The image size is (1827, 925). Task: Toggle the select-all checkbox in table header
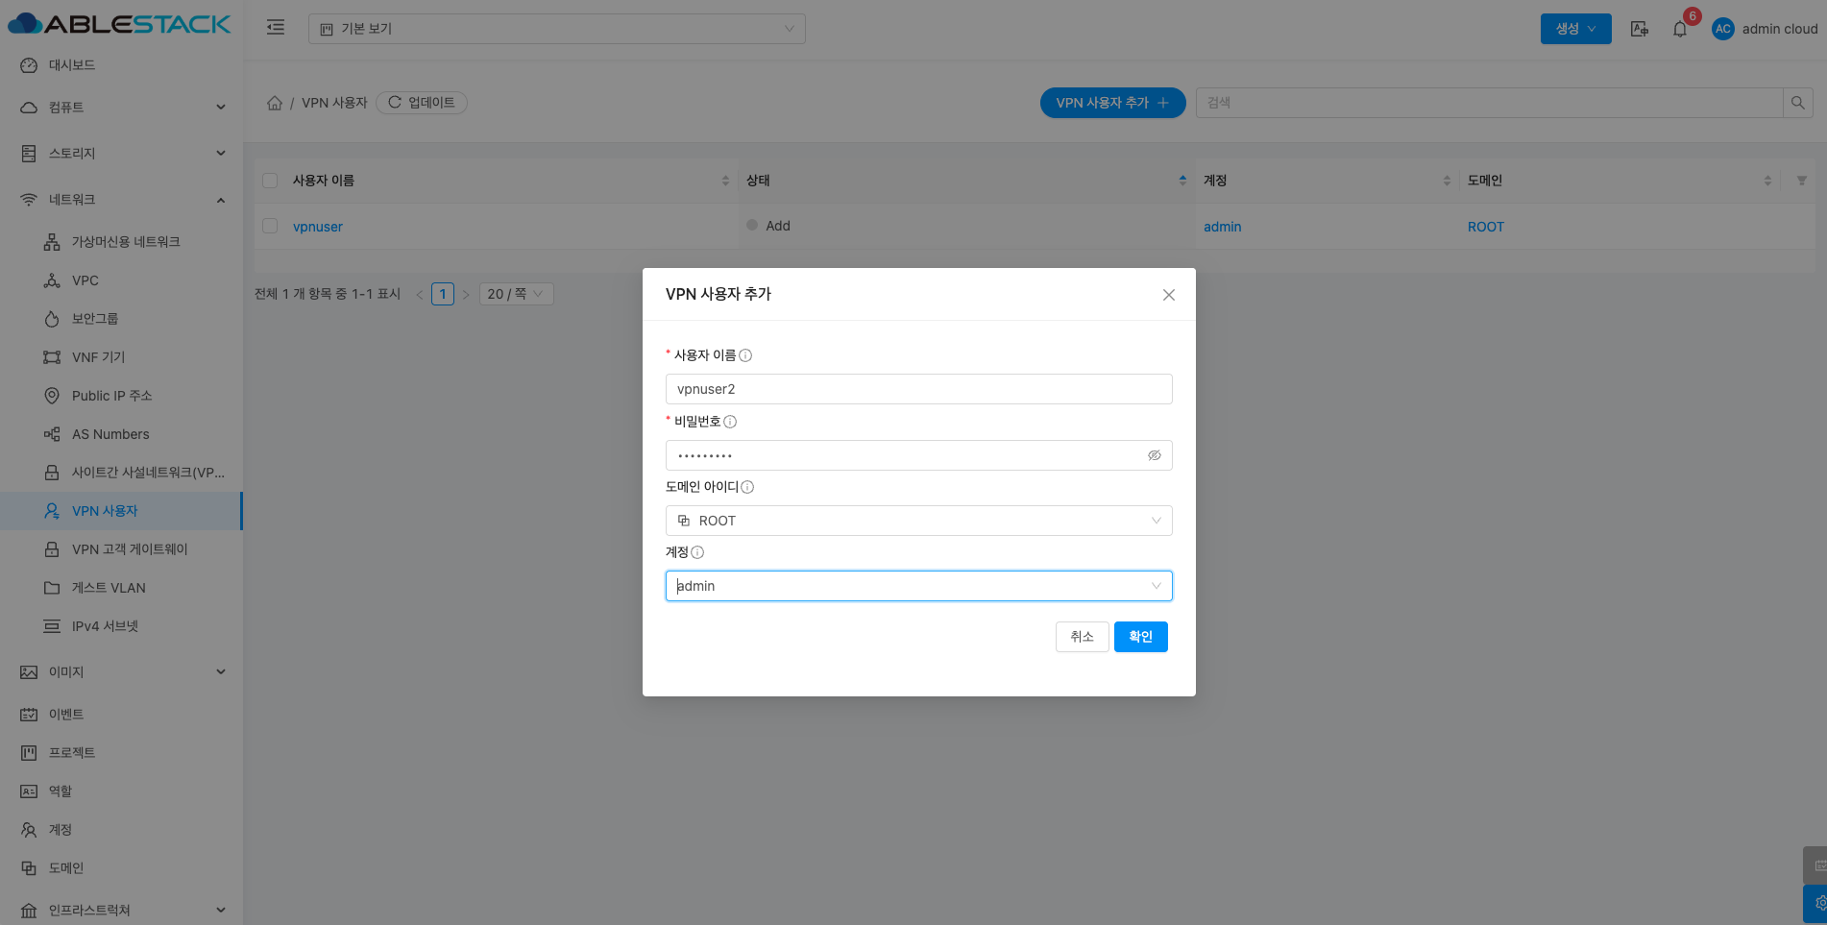[x=270, y=181]
